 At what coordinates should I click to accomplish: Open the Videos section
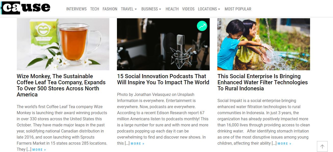click(x=188, y=9)
